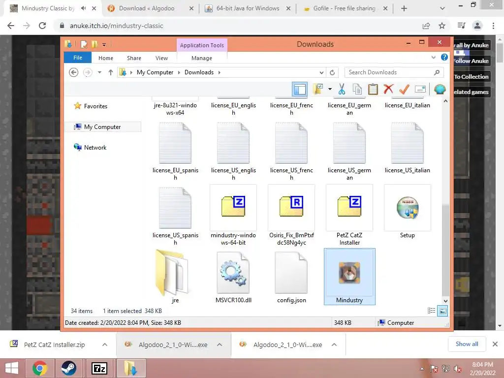Open the new folder toolbar icon
This screenshot has width=504, height=378.
318,89
